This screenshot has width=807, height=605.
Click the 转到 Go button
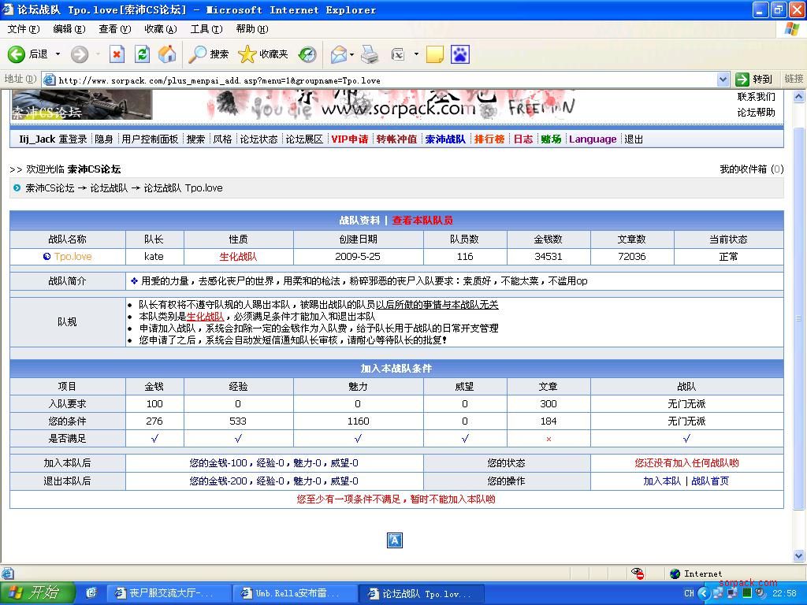753,80
